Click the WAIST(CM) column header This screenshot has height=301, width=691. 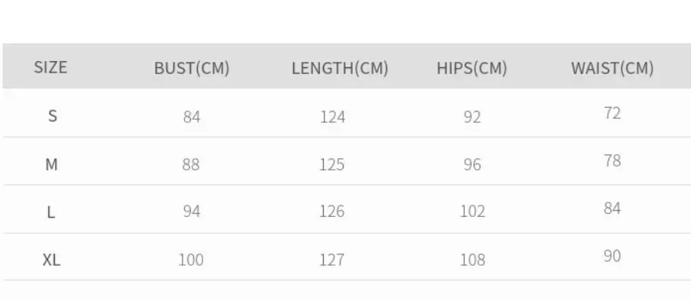pyautogui.click(x=612, y=68)
